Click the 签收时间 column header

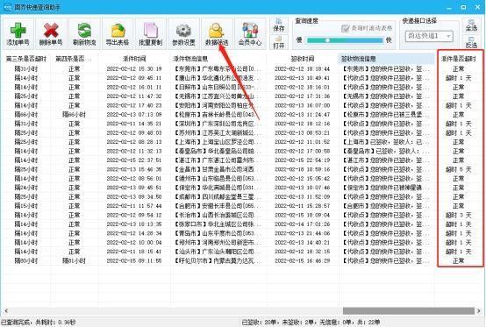pyautogui.click(x=302, y=59)
